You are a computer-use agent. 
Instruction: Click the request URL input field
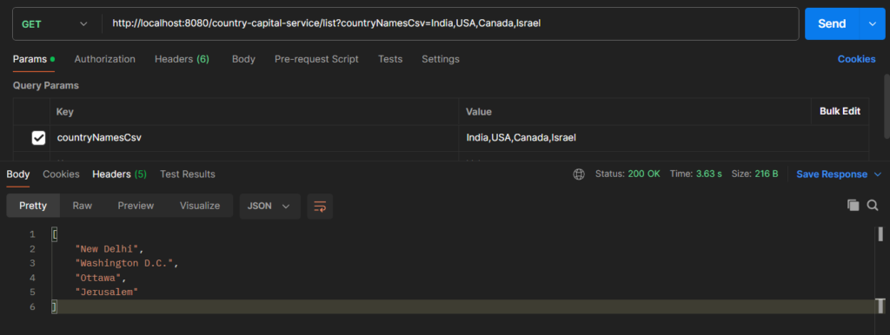(450, 23)
